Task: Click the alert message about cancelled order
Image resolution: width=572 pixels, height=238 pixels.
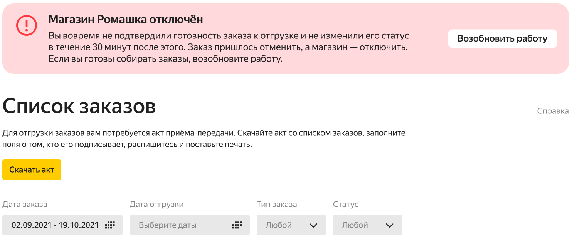Action: (229, 48)
